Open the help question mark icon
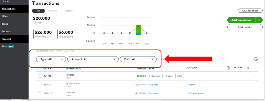The width and height of the screenshot is (265, 101). coord(228,68)
